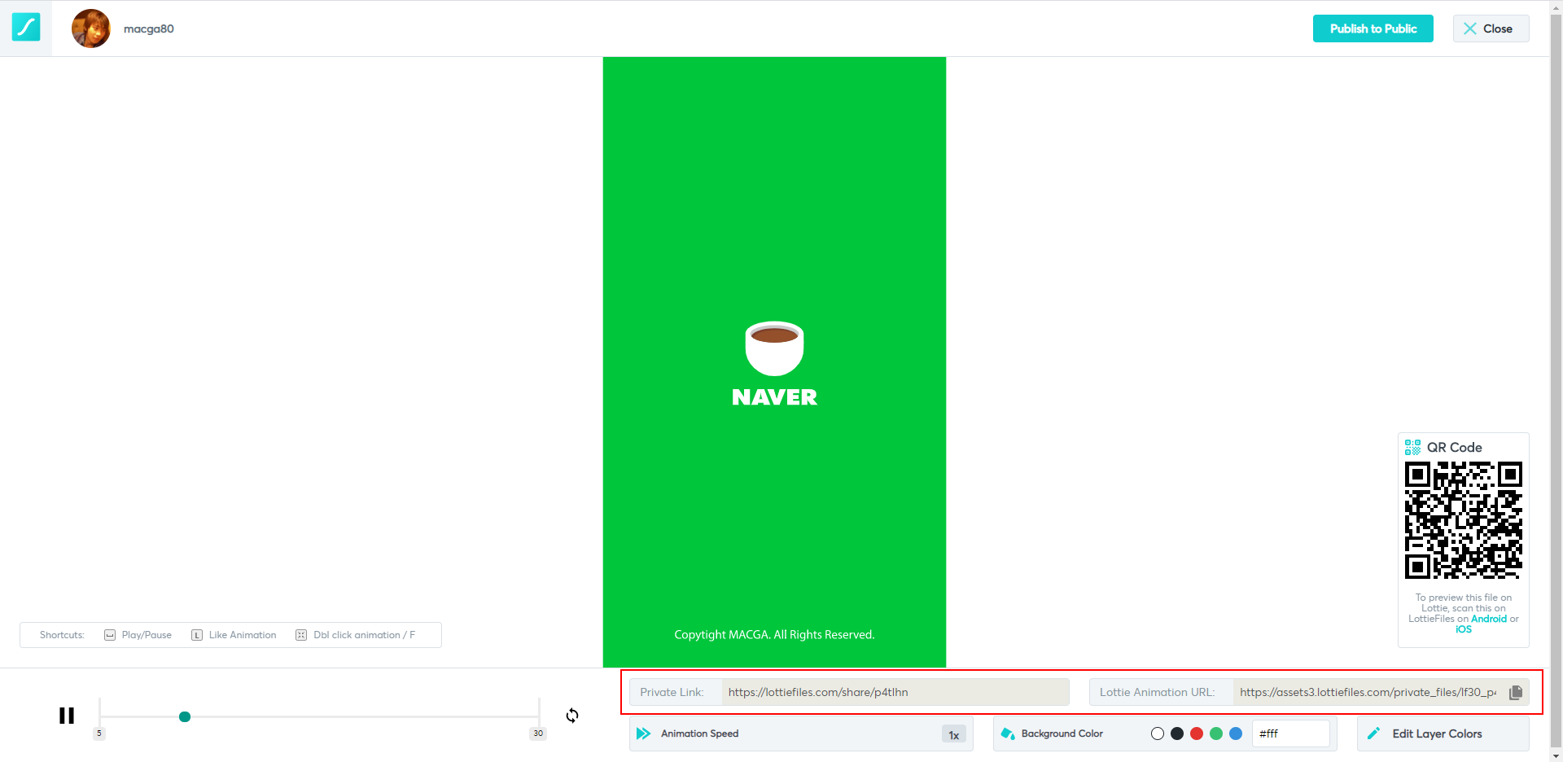
Task: Click the vertical page scrollbar
Action: tap(1556, 381)
